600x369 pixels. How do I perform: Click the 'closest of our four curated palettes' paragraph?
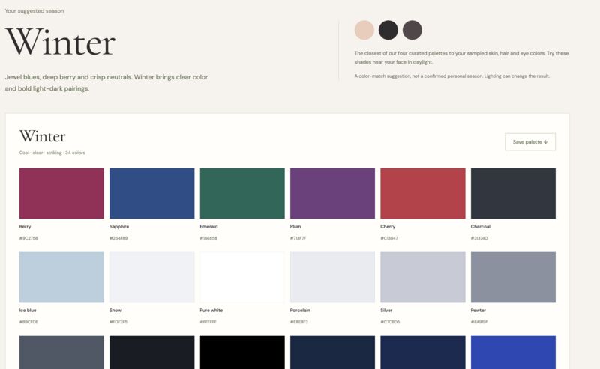pos(461,58)
